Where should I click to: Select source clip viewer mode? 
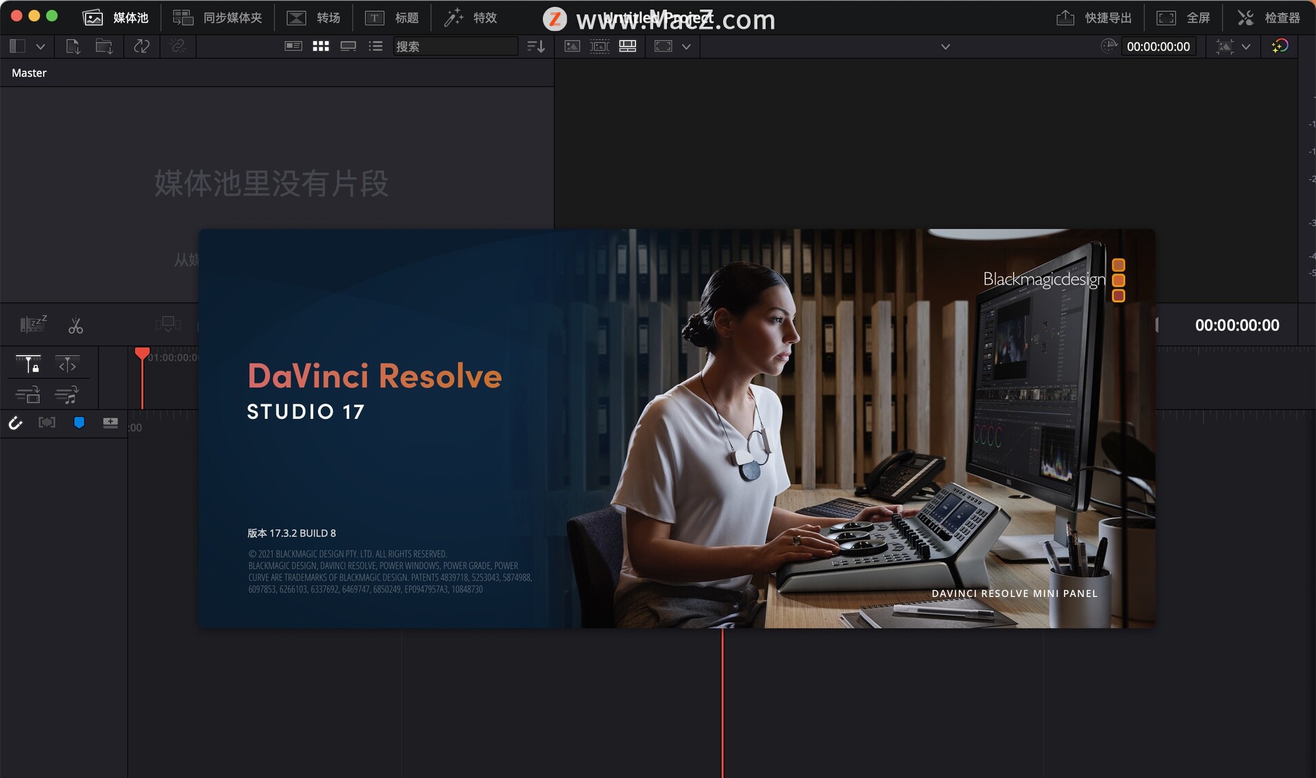pyautogui.click(x=572, y=46)
